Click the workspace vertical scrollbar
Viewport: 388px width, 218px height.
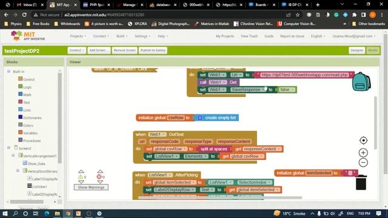(375, 123)
